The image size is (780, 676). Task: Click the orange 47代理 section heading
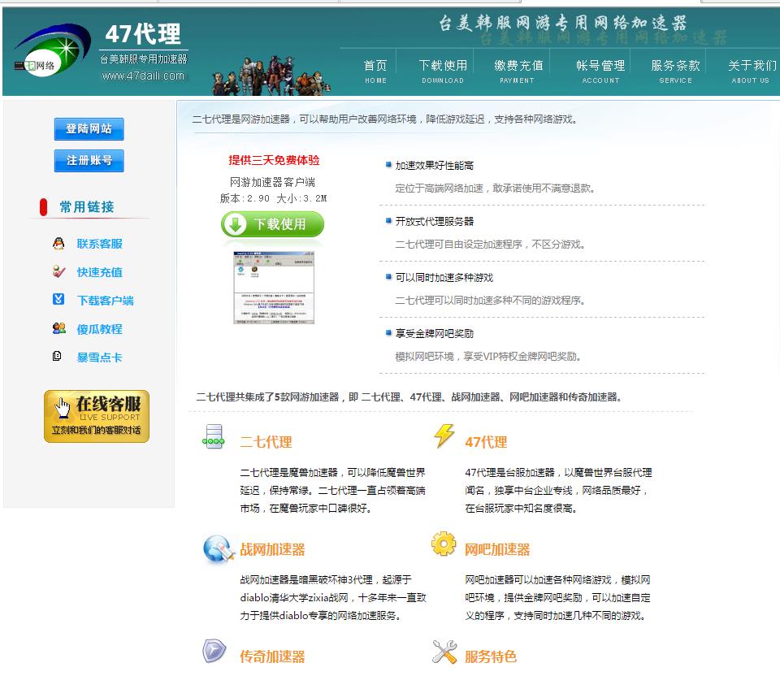(x=486, y=442)
